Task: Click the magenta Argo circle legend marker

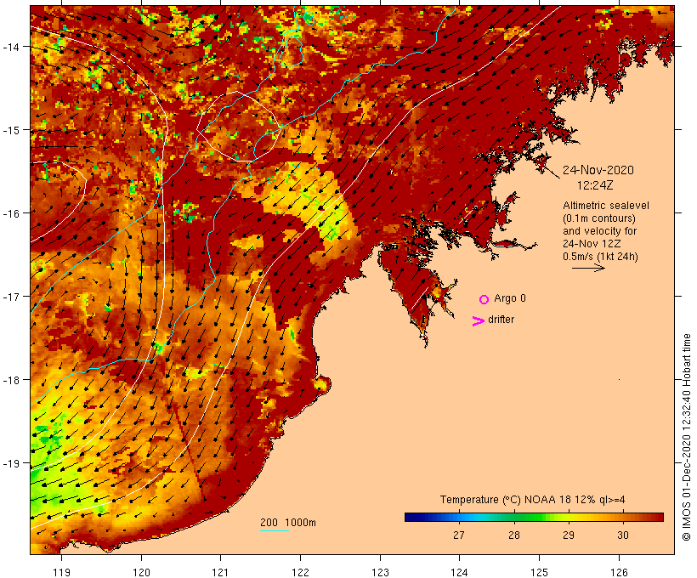Action: (x=484, y=299)
